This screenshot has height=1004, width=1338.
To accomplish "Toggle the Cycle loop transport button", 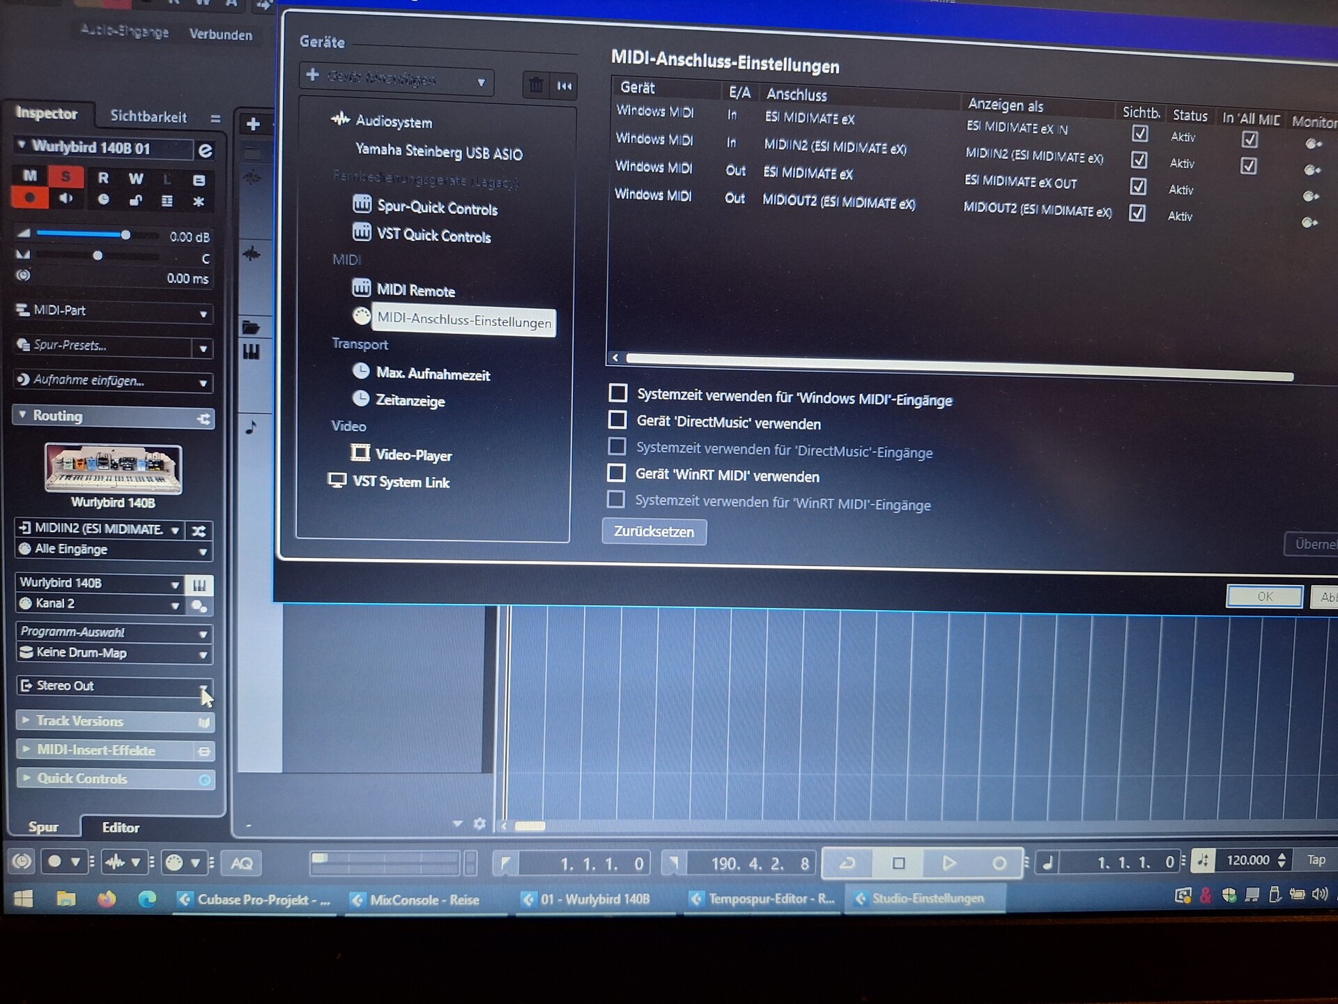I will coord(847,863).
